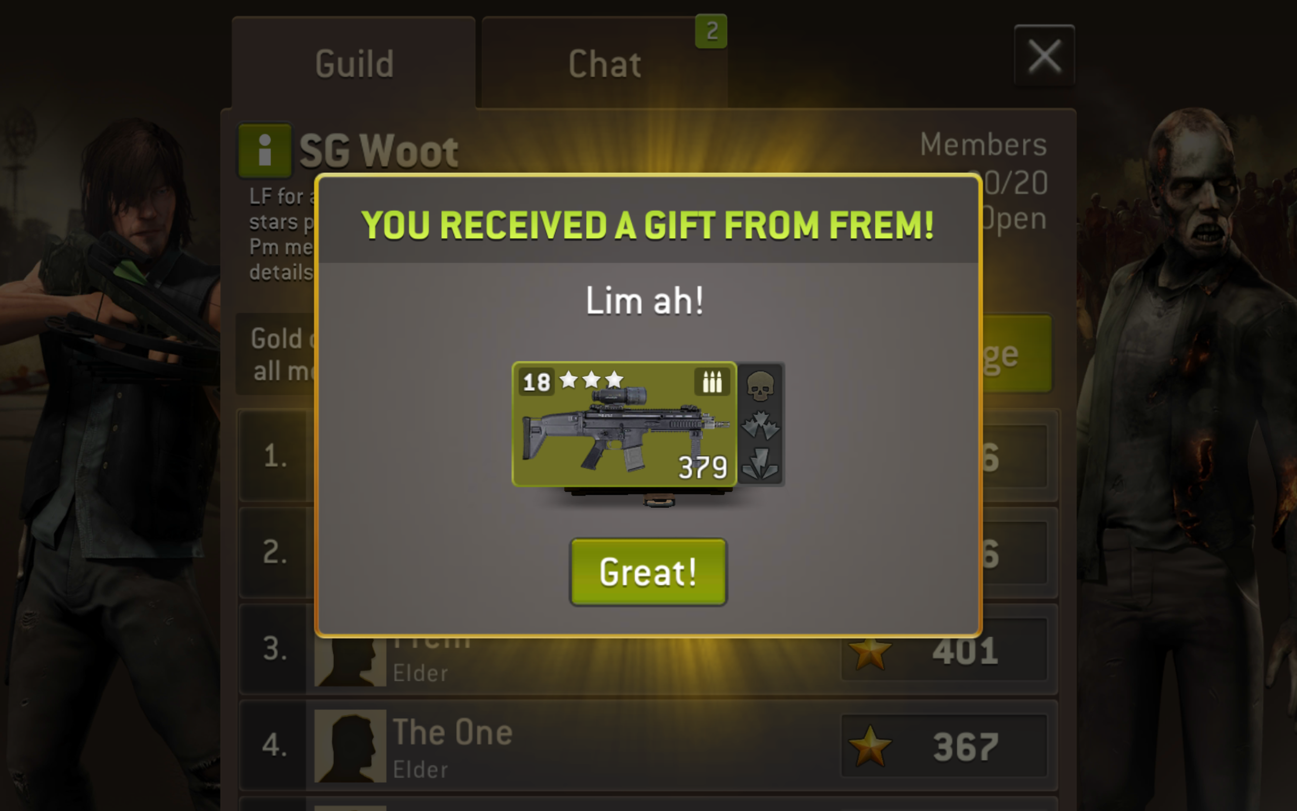Click the three-star rarity on weapon
1297x811 pixels.
click(x=591, y=380)
